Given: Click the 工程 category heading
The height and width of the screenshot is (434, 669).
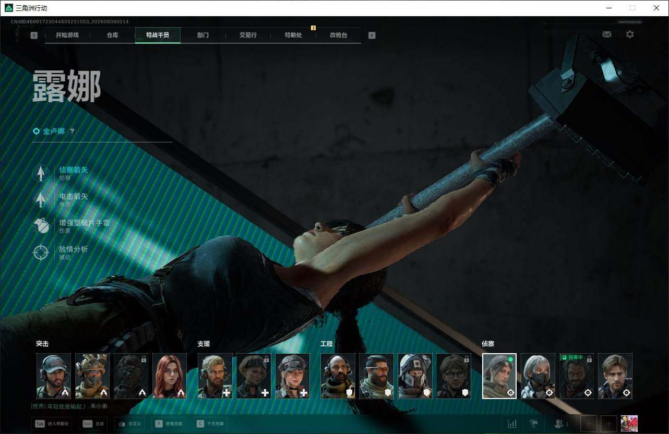Looking at the screenshot, I should pyautogui.click(x=327, y=344).
